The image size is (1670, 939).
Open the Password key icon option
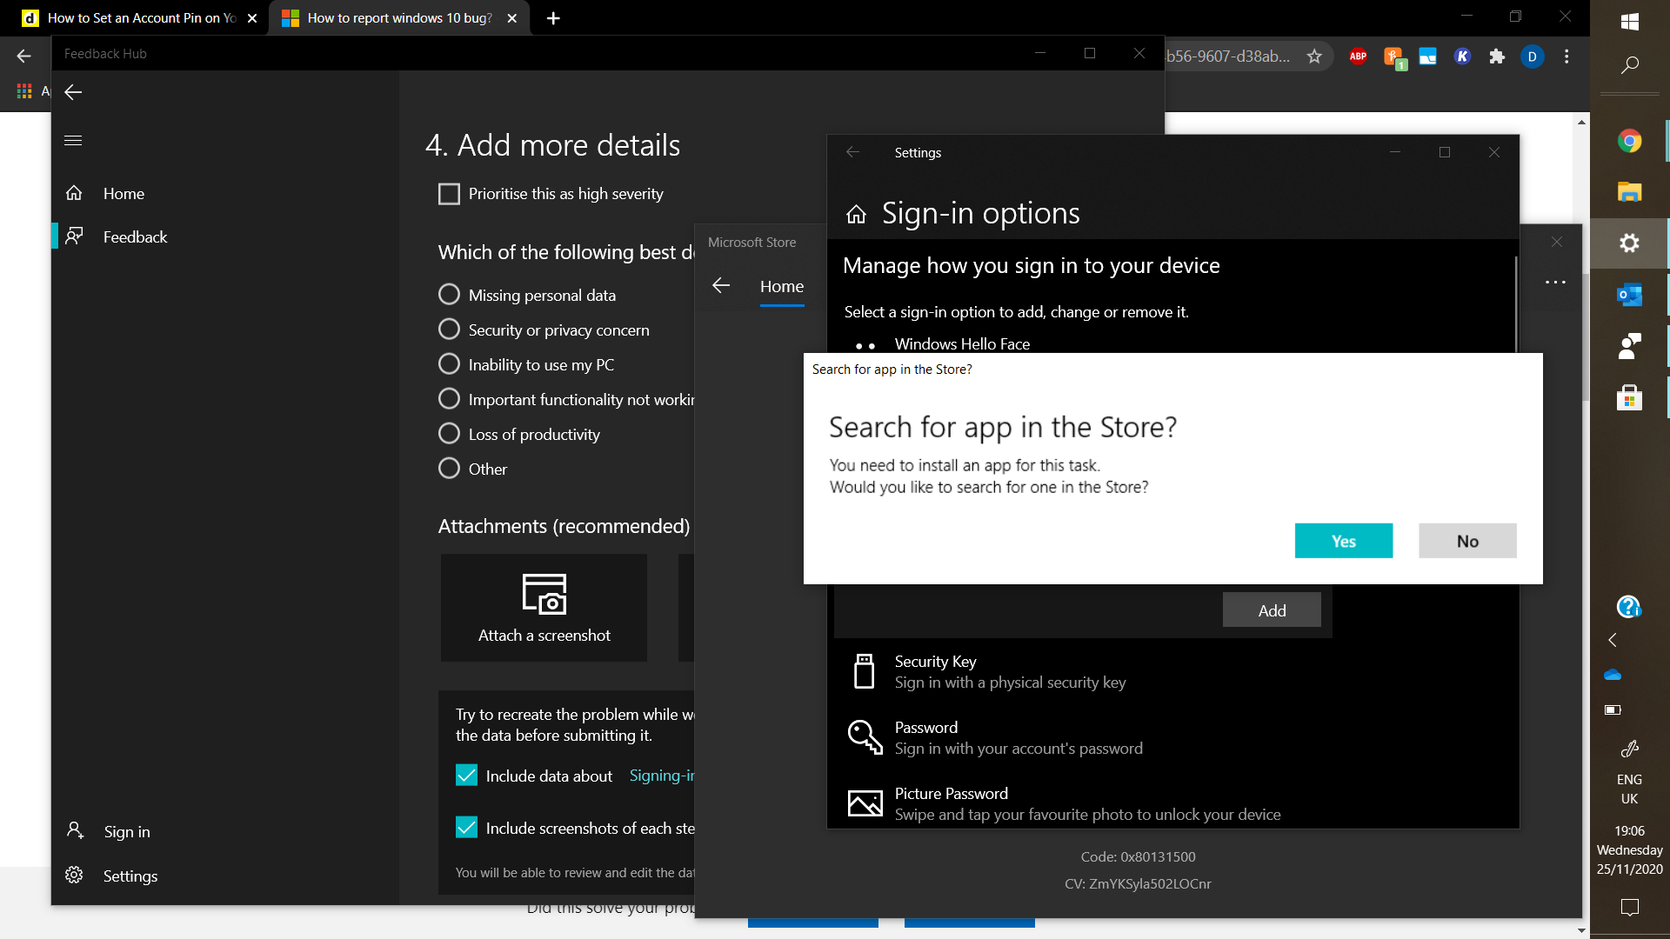[865, 737]
